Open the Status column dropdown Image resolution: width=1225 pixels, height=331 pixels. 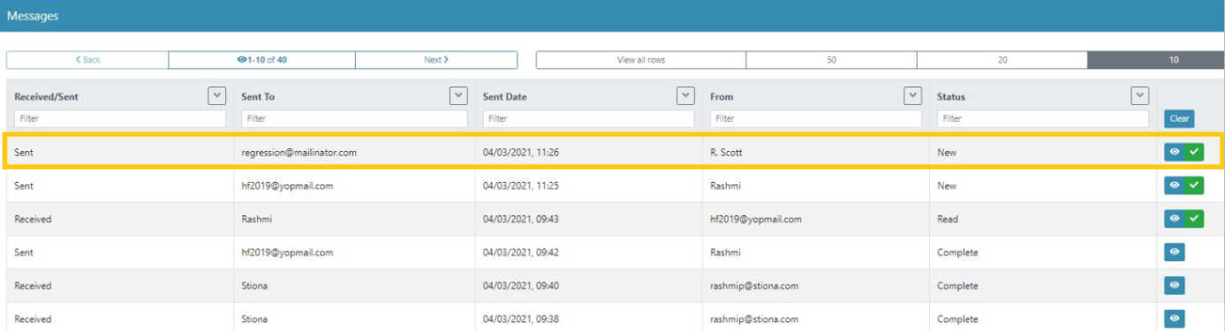pos(1140,95)
